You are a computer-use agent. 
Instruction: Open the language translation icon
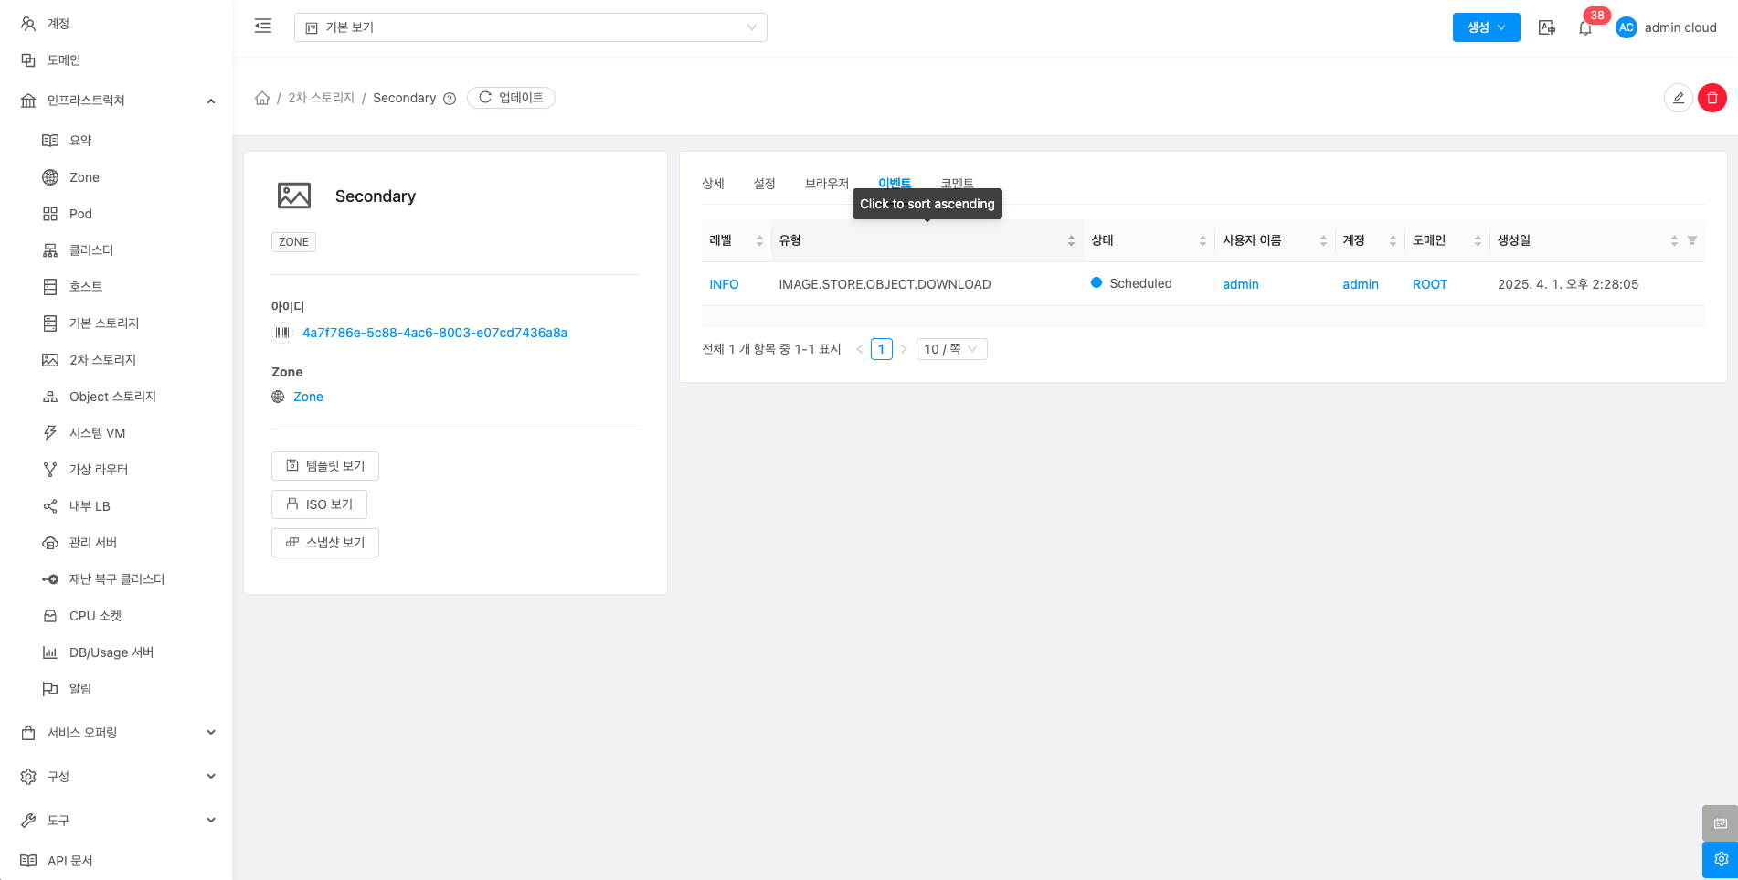(x=1546, y=27)
